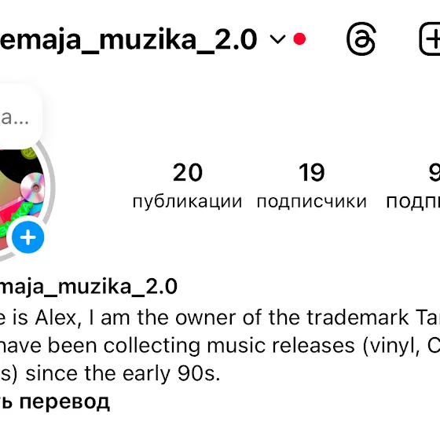The image size is (440, 440).
Task: Select the username title at top
Action: [128, 39]
